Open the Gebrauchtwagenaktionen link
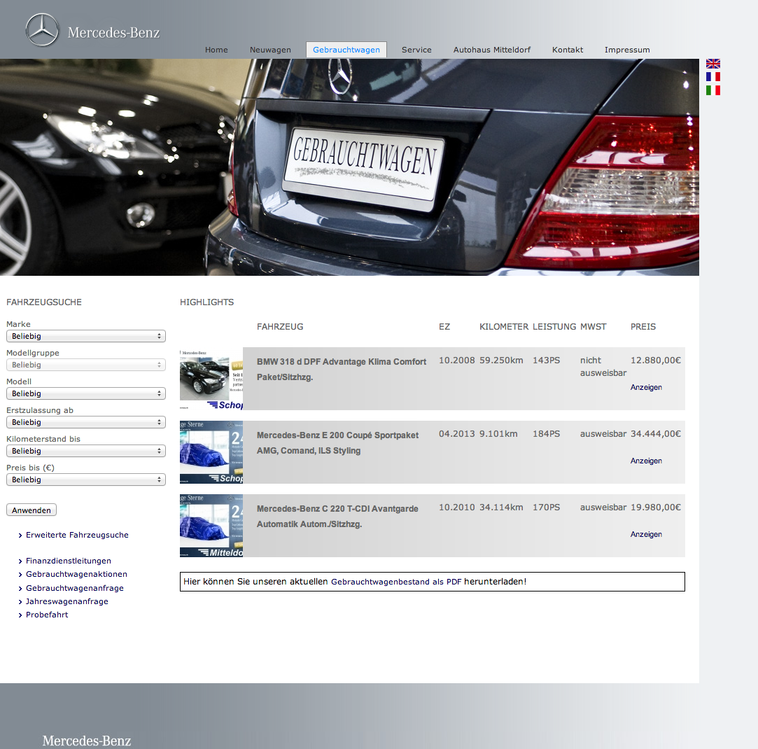Screen dimensions: 758x749 tap(76, 574)
